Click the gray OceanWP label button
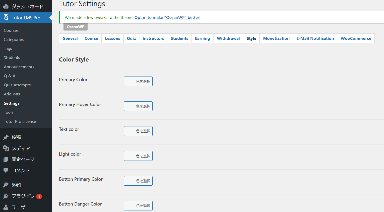This screenshot has height=212, width=384. point(75,27)
